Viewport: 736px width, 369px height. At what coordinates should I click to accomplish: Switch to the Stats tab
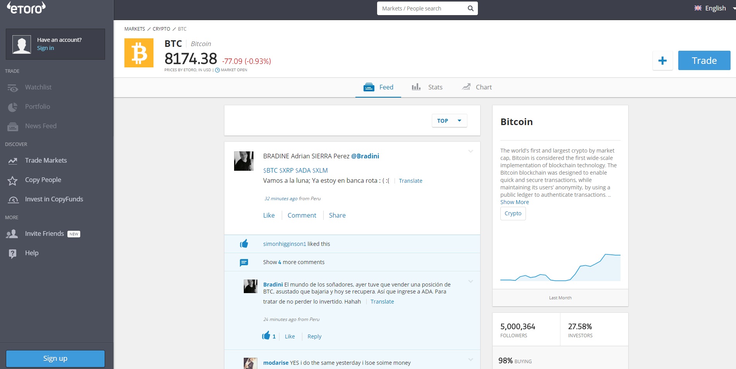tap(427, 87)
